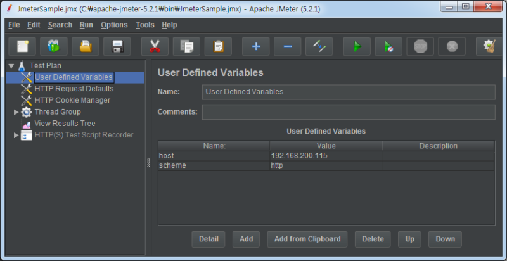Click the 'Description' column header

tap(438, 146)
